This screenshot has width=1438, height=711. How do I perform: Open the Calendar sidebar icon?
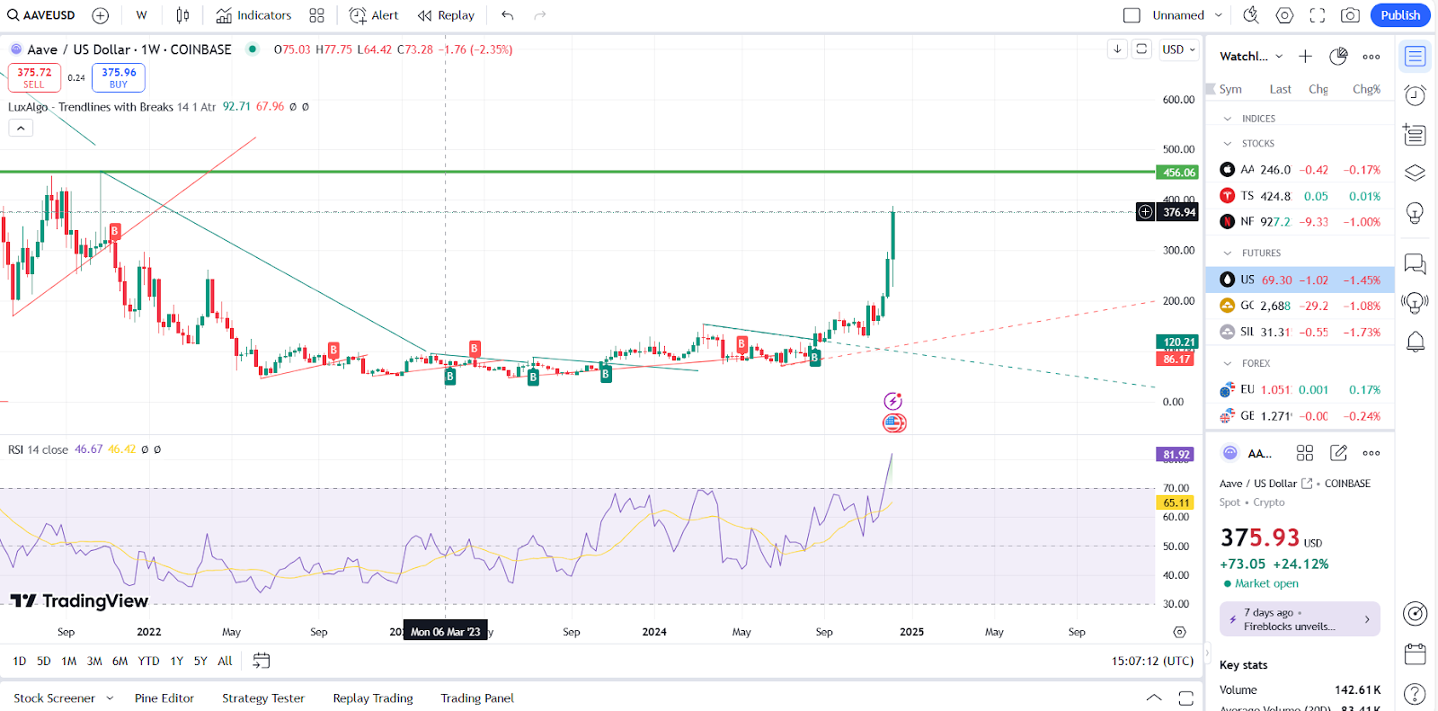(x=1415, y=653)
